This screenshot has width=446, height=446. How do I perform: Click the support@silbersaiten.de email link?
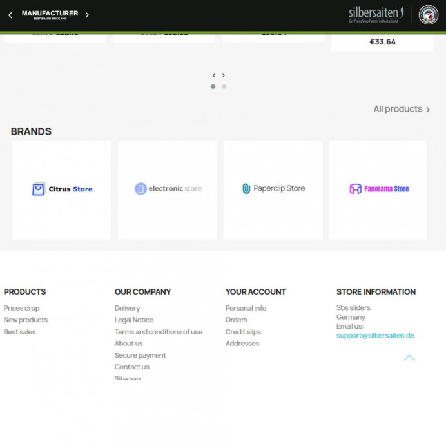click(x=375, y=336)
